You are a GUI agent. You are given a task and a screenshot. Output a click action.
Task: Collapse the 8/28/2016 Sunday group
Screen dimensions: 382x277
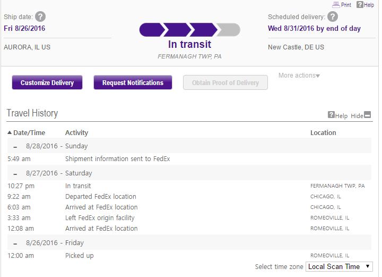click(x=15, y=146)
